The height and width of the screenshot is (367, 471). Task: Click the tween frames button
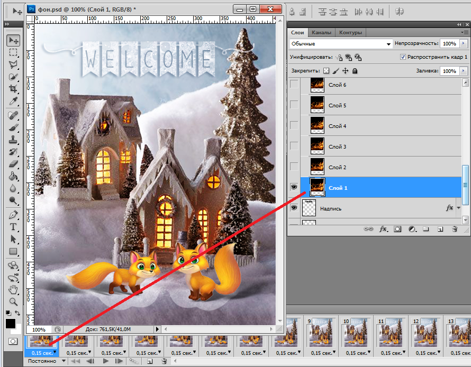(134, 361)
